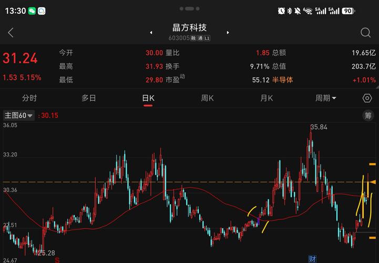The width and height of the screenshot is (379, 263).
Task: Tap the 最高 value 31.93
Action: click(x=154, y=66)
